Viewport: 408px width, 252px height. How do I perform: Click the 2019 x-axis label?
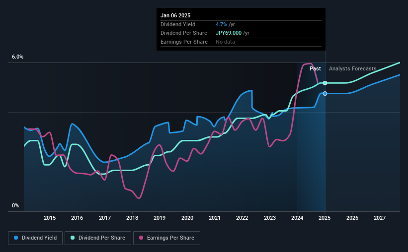tap(160, 218)
